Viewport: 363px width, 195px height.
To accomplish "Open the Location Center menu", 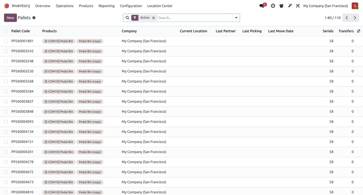I will 160,6.
